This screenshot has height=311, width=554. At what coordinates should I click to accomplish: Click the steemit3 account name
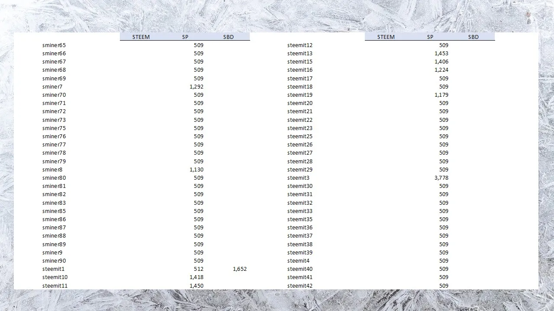coord(298,178)
